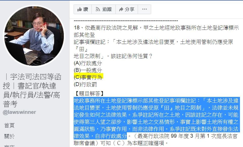243x147 pixels.
Task: Open the round profile picture
Action: click(34, 36)
